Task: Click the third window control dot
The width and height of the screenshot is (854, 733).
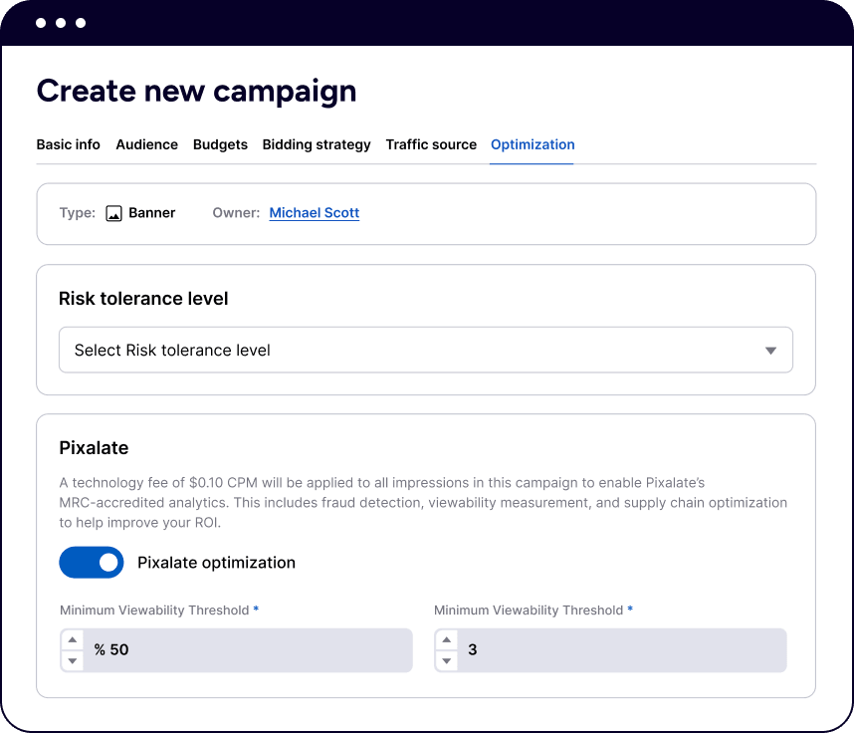Action: pyautogui.click(x=81, y=23)
